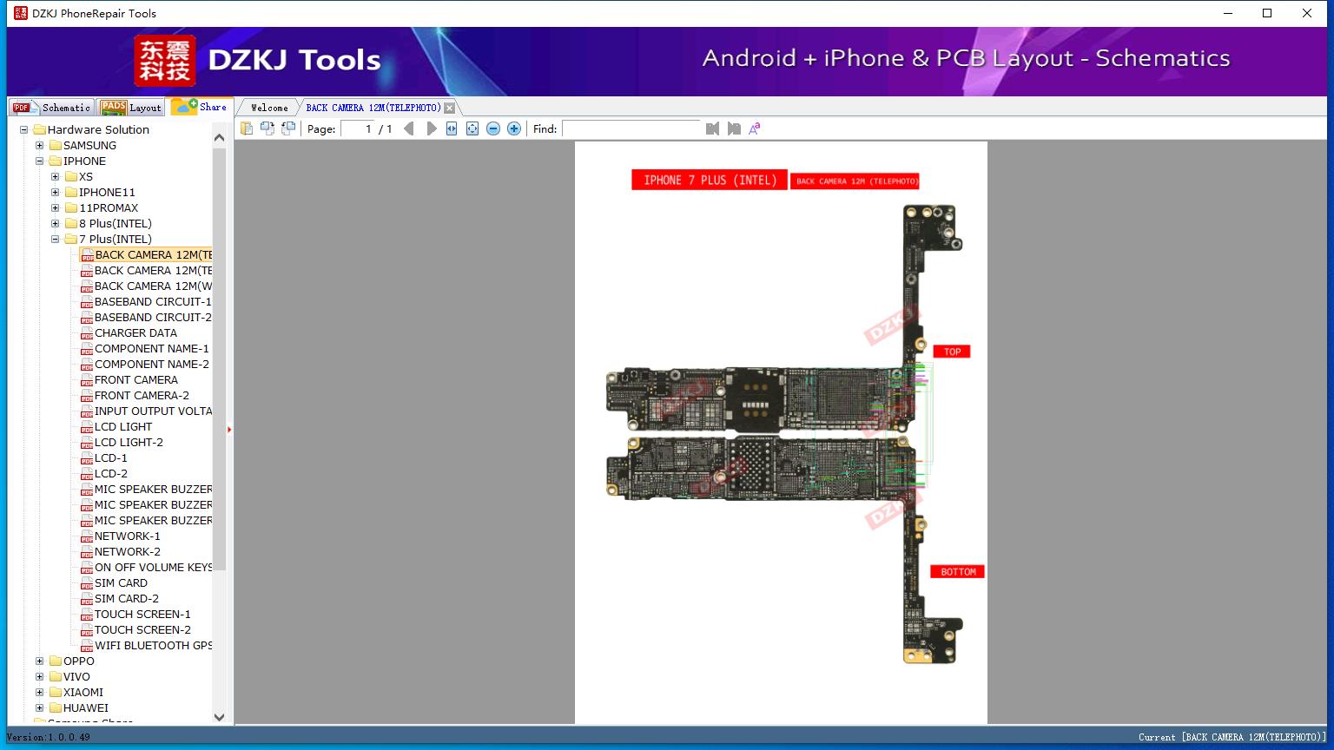
Task: Select LCD-1 in the tree
Action: pyautogui.click(x=111, y=457)
